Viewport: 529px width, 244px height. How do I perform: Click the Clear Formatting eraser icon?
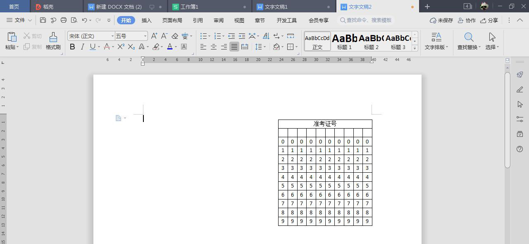[175, 36]
